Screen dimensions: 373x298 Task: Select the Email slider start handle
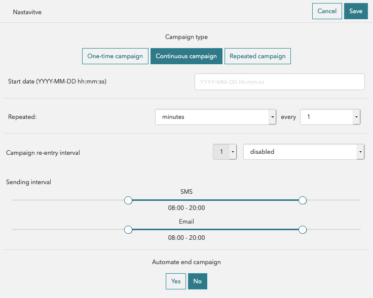[x=128, y=230]
